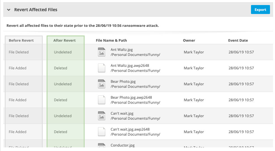Viewport: 275px width, 151px height.
Task: Click the After Revert column header
Action: (x=64, y=40)
